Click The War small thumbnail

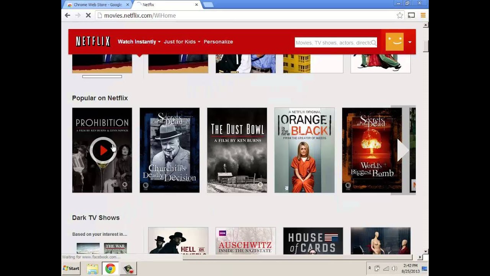pos(115,248)
